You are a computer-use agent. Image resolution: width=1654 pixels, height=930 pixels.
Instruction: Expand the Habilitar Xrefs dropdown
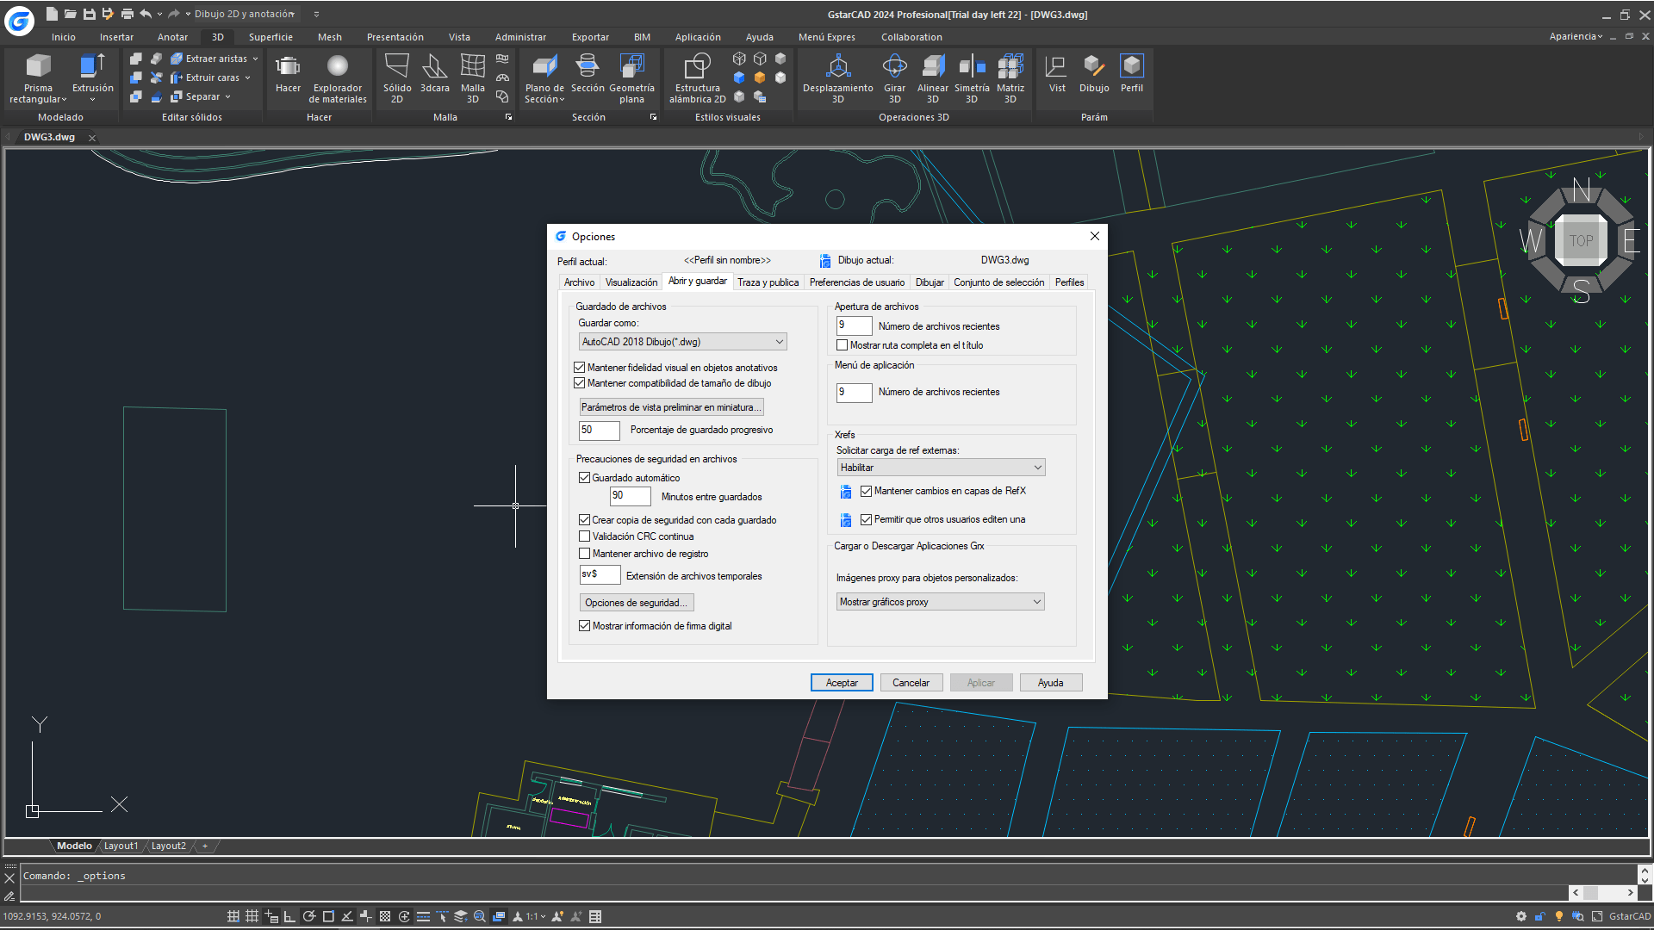[x=941, y=468]
